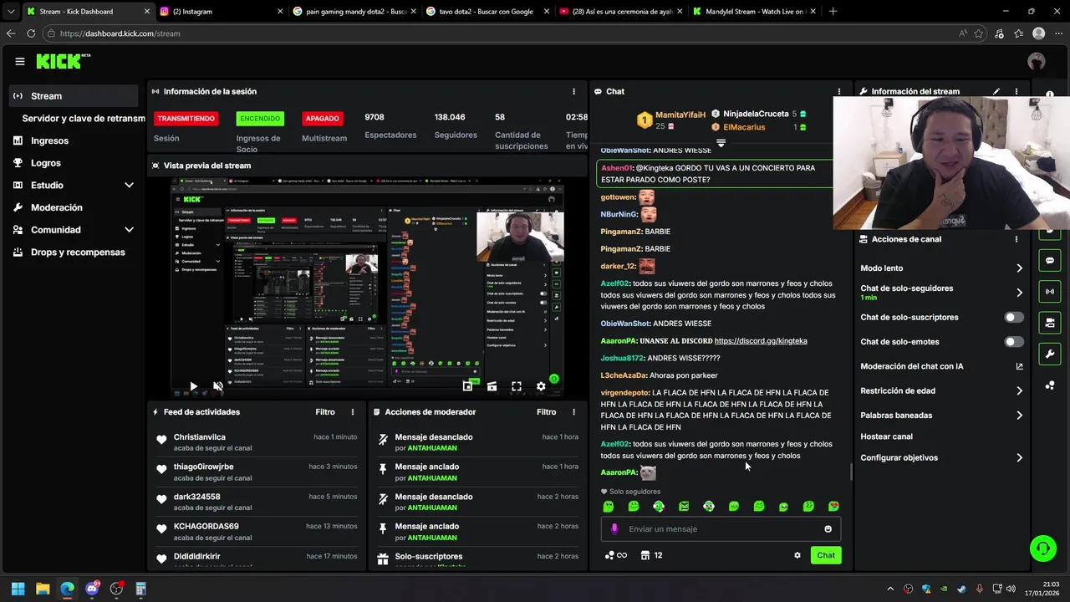This screenshot has width=1070, height=602.
Task: Click the APAGADO Multistream badge
Action: coord(322,119)
